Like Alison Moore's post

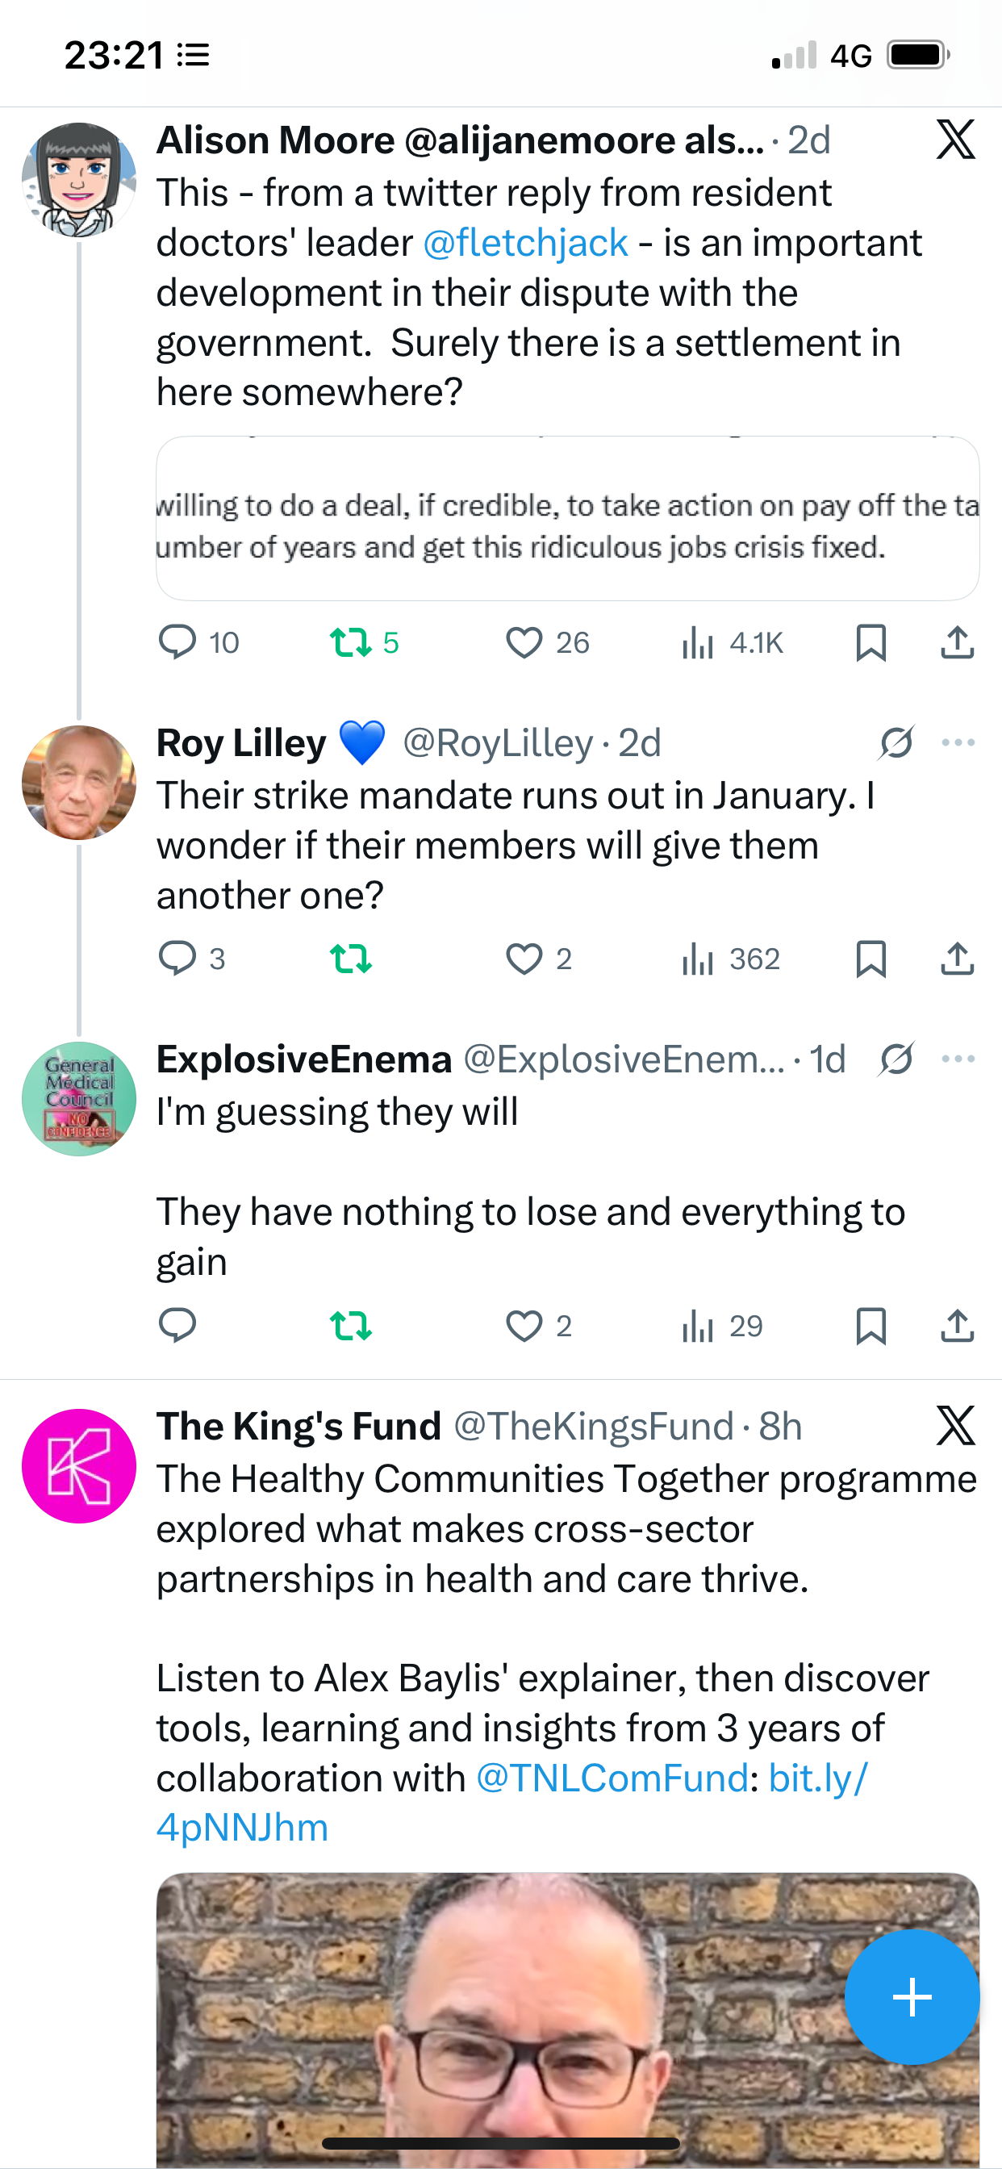524,642
